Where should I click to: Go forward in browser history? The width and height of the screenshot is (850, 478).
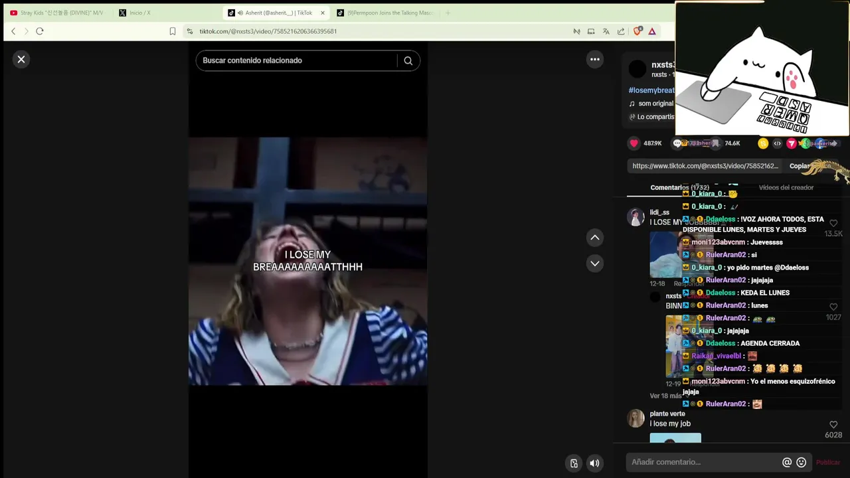coord(27,31)
